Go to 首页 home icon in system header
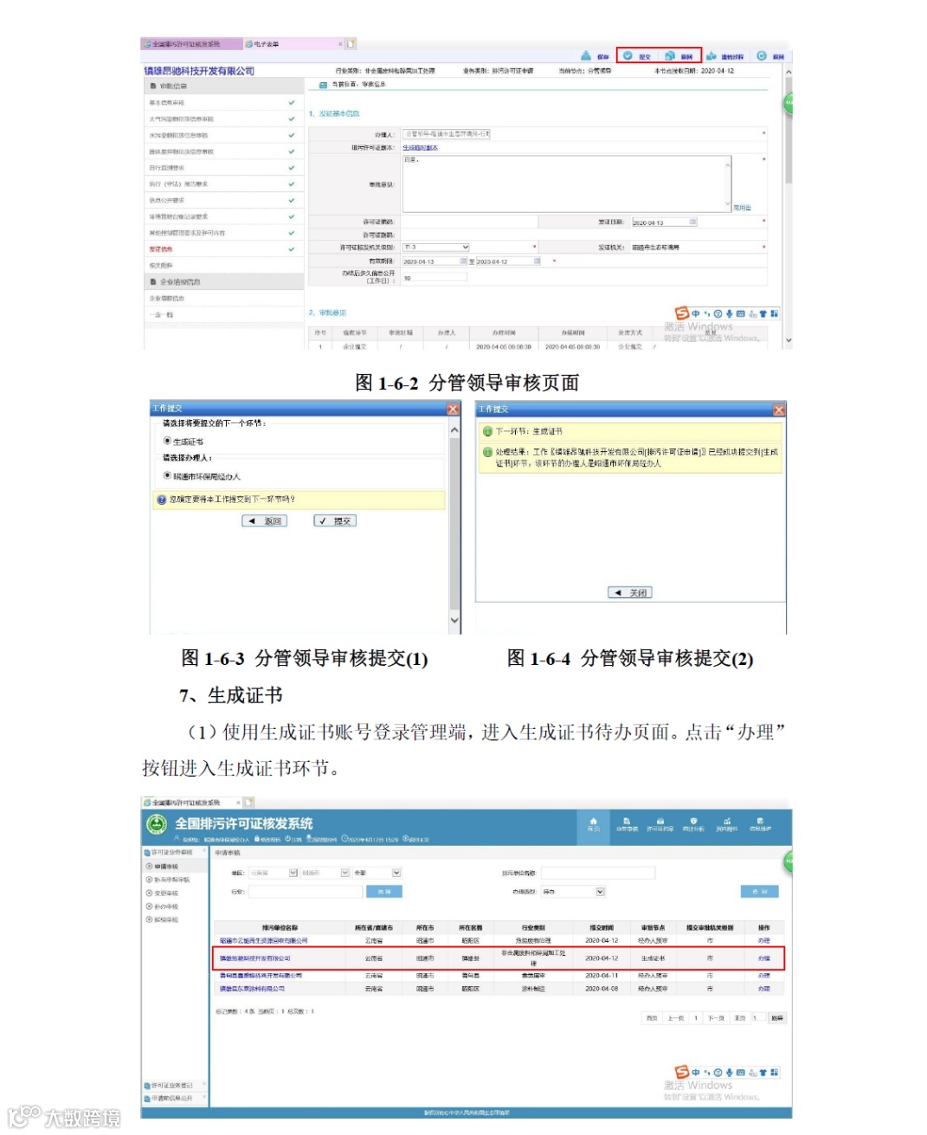Screen dimensions: 927x1135 click(x=594, y=825)
